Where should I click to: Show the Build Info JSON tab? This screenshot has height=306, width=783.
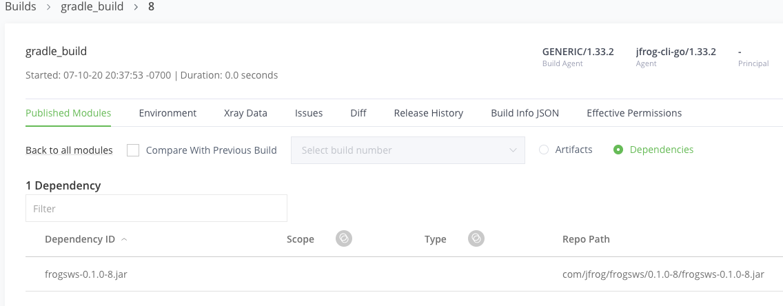[x=525, y=113]
